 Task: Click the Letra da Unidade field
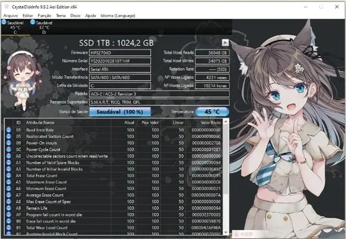pos(120,86)
